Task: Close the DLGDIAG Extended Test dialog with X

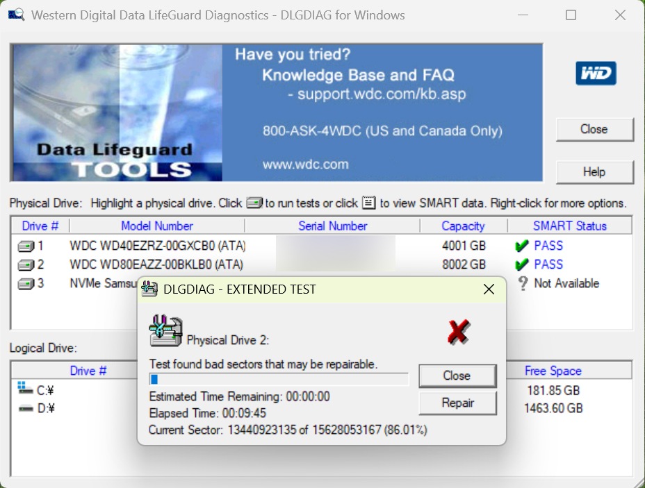Action: click(x=489, y=289)
